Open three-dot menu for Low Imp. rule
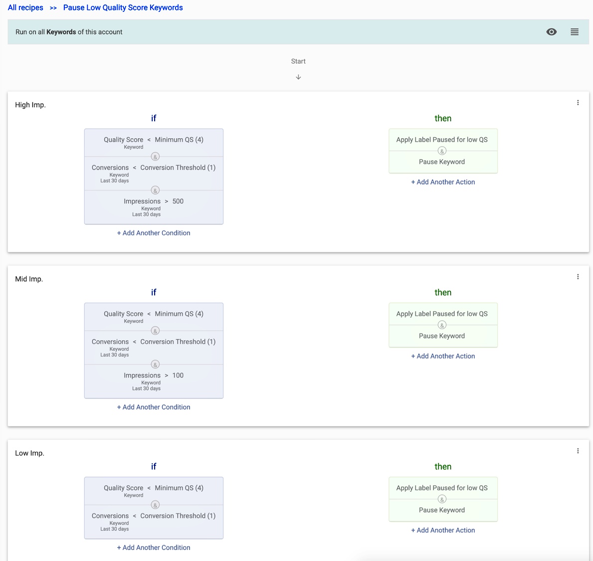This screenshot has height=561, width=593. click(578, 451)
